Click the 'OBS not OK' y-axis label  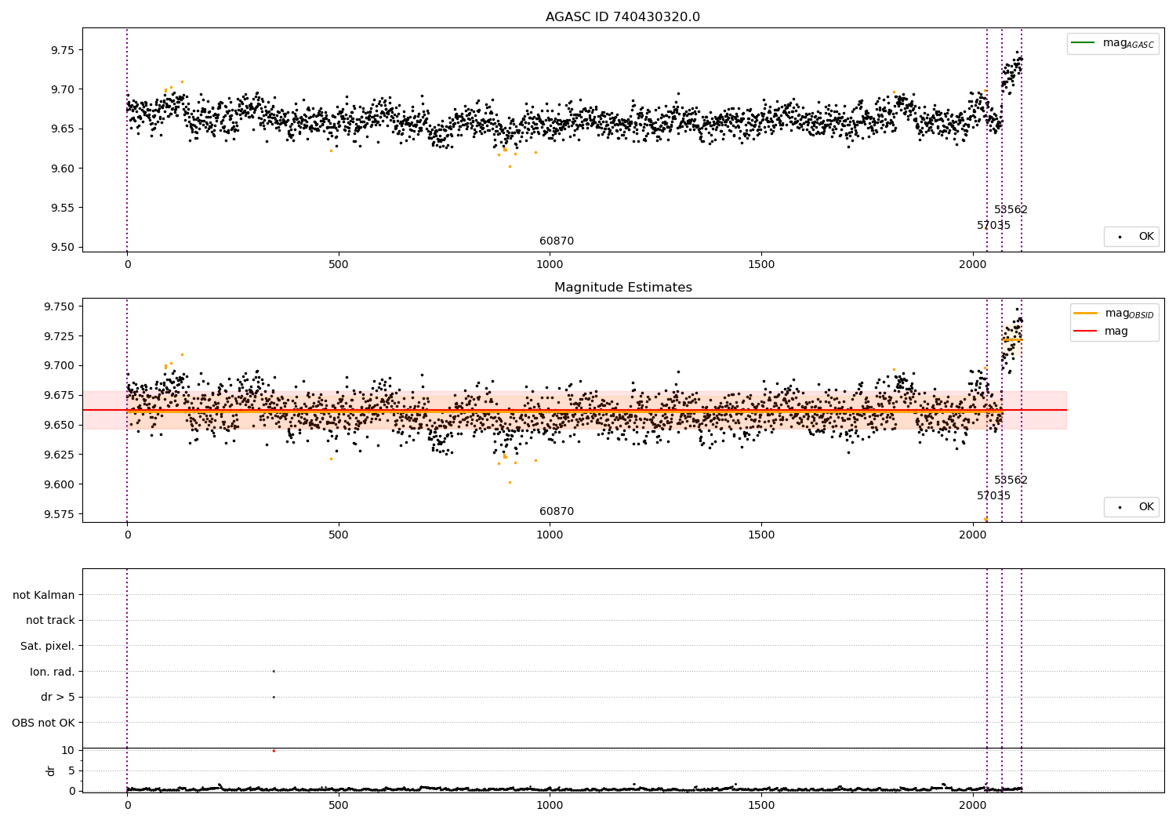coord(44,723)
